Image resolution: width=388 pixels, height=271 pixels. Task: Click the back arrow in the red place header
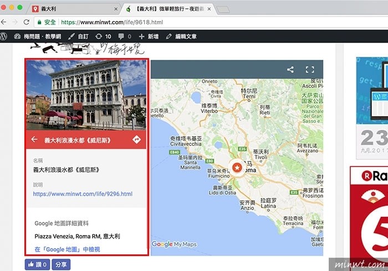[x=34, y=140]
